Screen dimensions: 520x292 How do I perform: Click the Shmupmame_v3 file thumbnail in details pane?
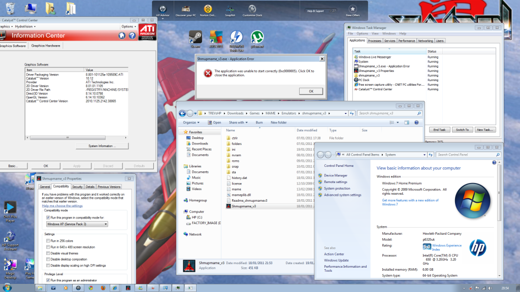pyautogui.click(x=189, y=266)
